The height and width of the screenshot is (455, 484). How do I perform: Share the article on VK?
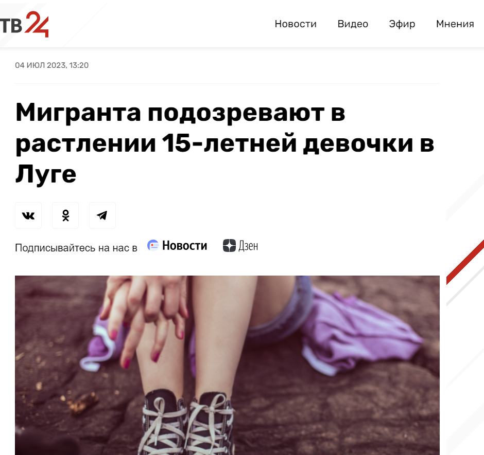28,215
